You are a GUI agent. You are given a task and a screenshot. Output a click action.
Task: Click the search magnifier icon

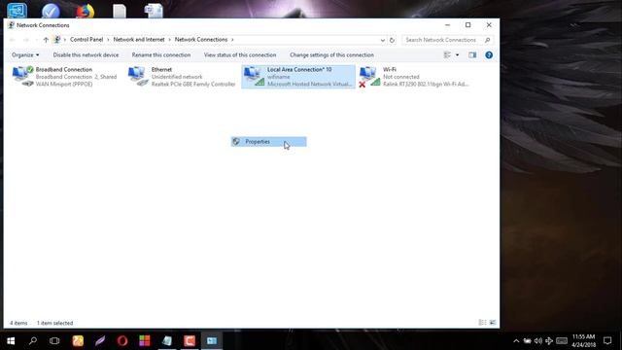click(488, 40)
